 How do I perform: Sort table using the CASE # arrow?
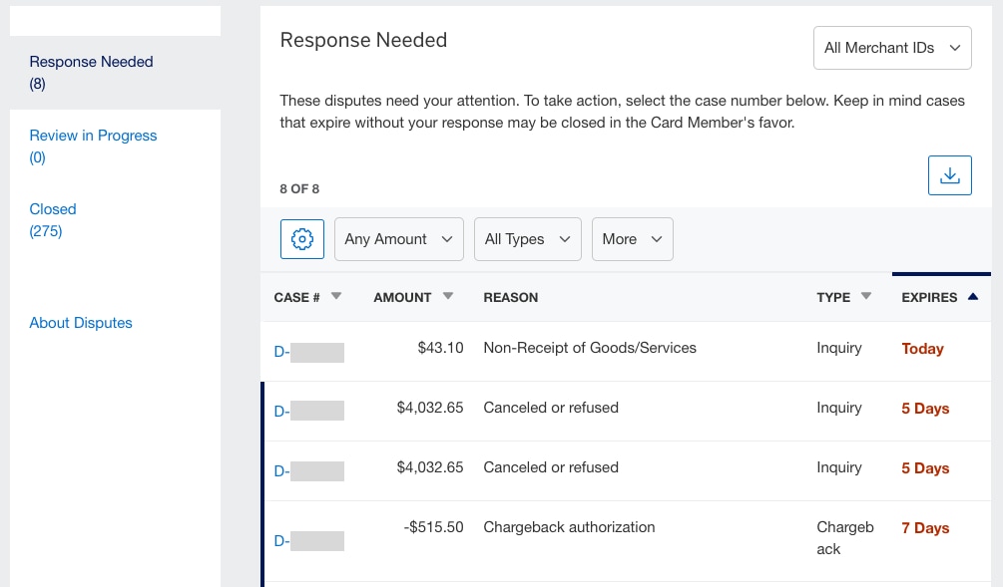point(336,295)
